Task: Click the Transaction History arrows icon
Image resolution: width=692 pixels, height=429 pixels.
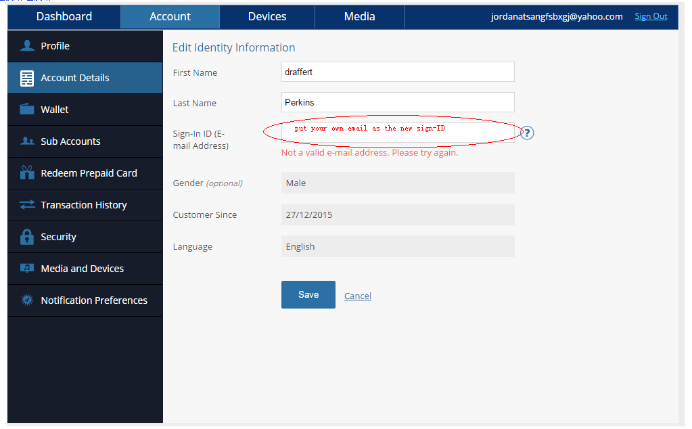Action: point(27,205)
